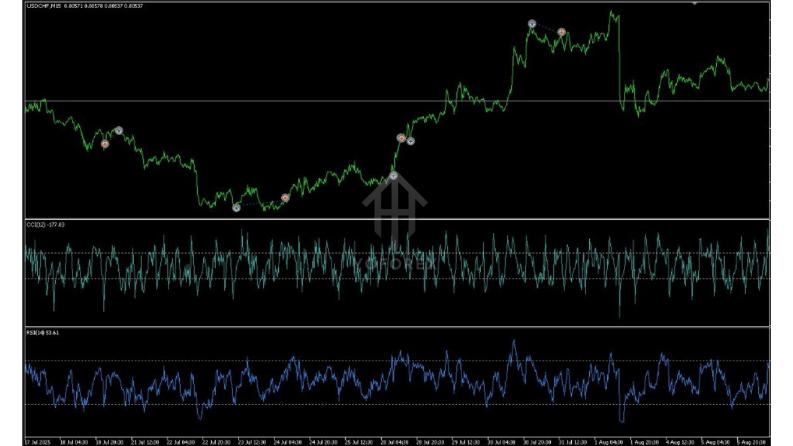Click the small gray shift triangle at top right

(x=694, y=3)
